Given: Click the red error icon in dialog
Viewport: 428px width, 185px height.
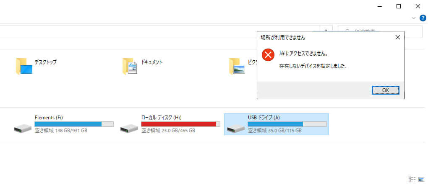Looking at the screenshot, I should click(268, 55).
